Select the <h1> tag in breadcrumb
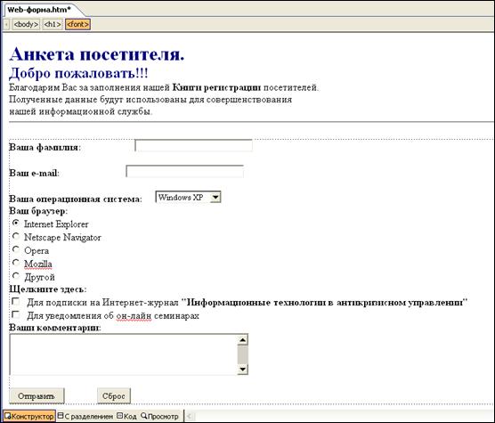This screenshot has height=423, width=495. (53, 24)
